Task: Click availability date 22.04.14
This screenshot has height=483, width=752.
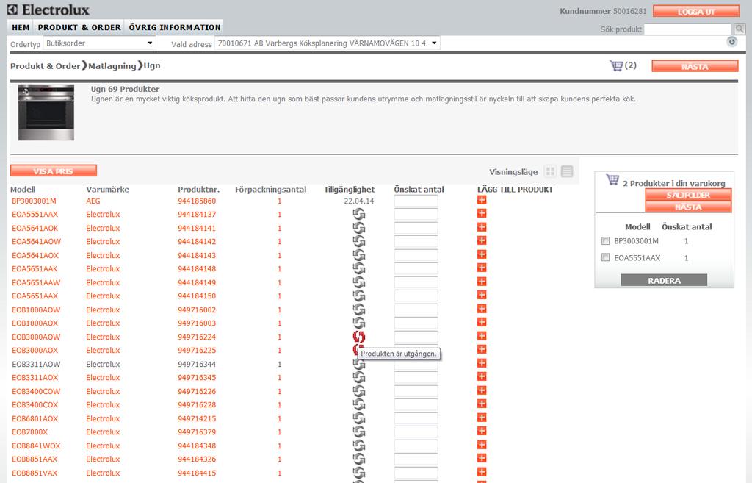Action: pyautogui.click(x=358, y=201)
